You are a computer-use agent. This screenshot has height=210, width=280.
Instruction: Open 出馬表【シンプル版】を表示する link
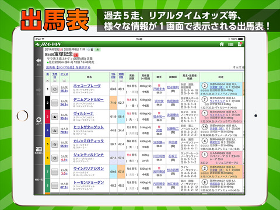pyautogui.click(x=68, y=67)
